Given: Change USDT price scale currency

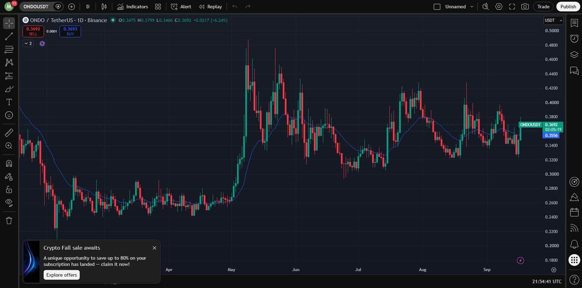Looking at the screenshot, I should pyautogui.click(x=553, y=20).
